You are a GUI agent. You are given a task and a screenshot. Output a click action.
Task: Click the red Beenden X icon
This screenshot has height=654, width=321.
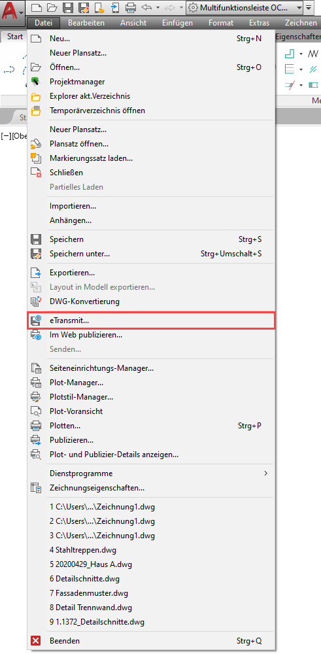coord(36,640)
